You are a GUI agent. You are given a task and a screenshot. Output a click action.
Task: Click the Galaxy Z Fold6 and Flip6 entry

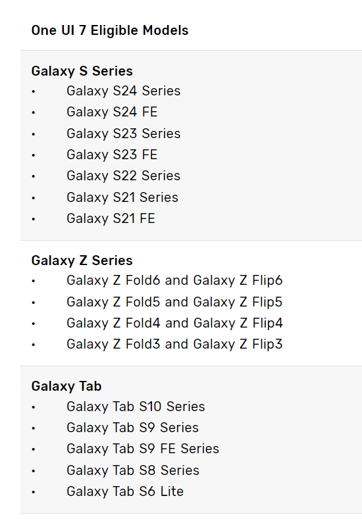[x=174, y=281]
